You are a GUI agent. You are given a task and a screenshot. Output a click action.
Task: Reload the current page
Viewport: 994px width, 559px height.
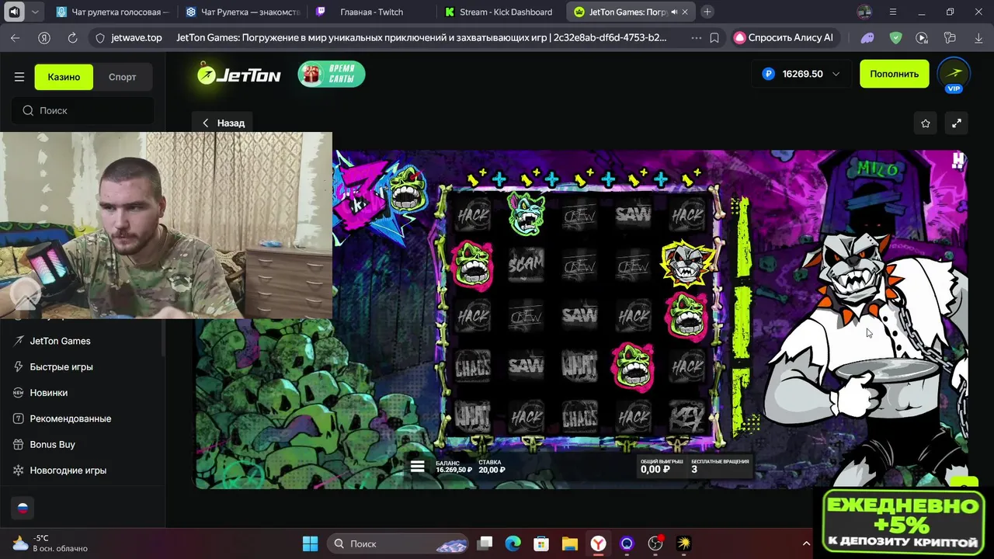point(72,37)
